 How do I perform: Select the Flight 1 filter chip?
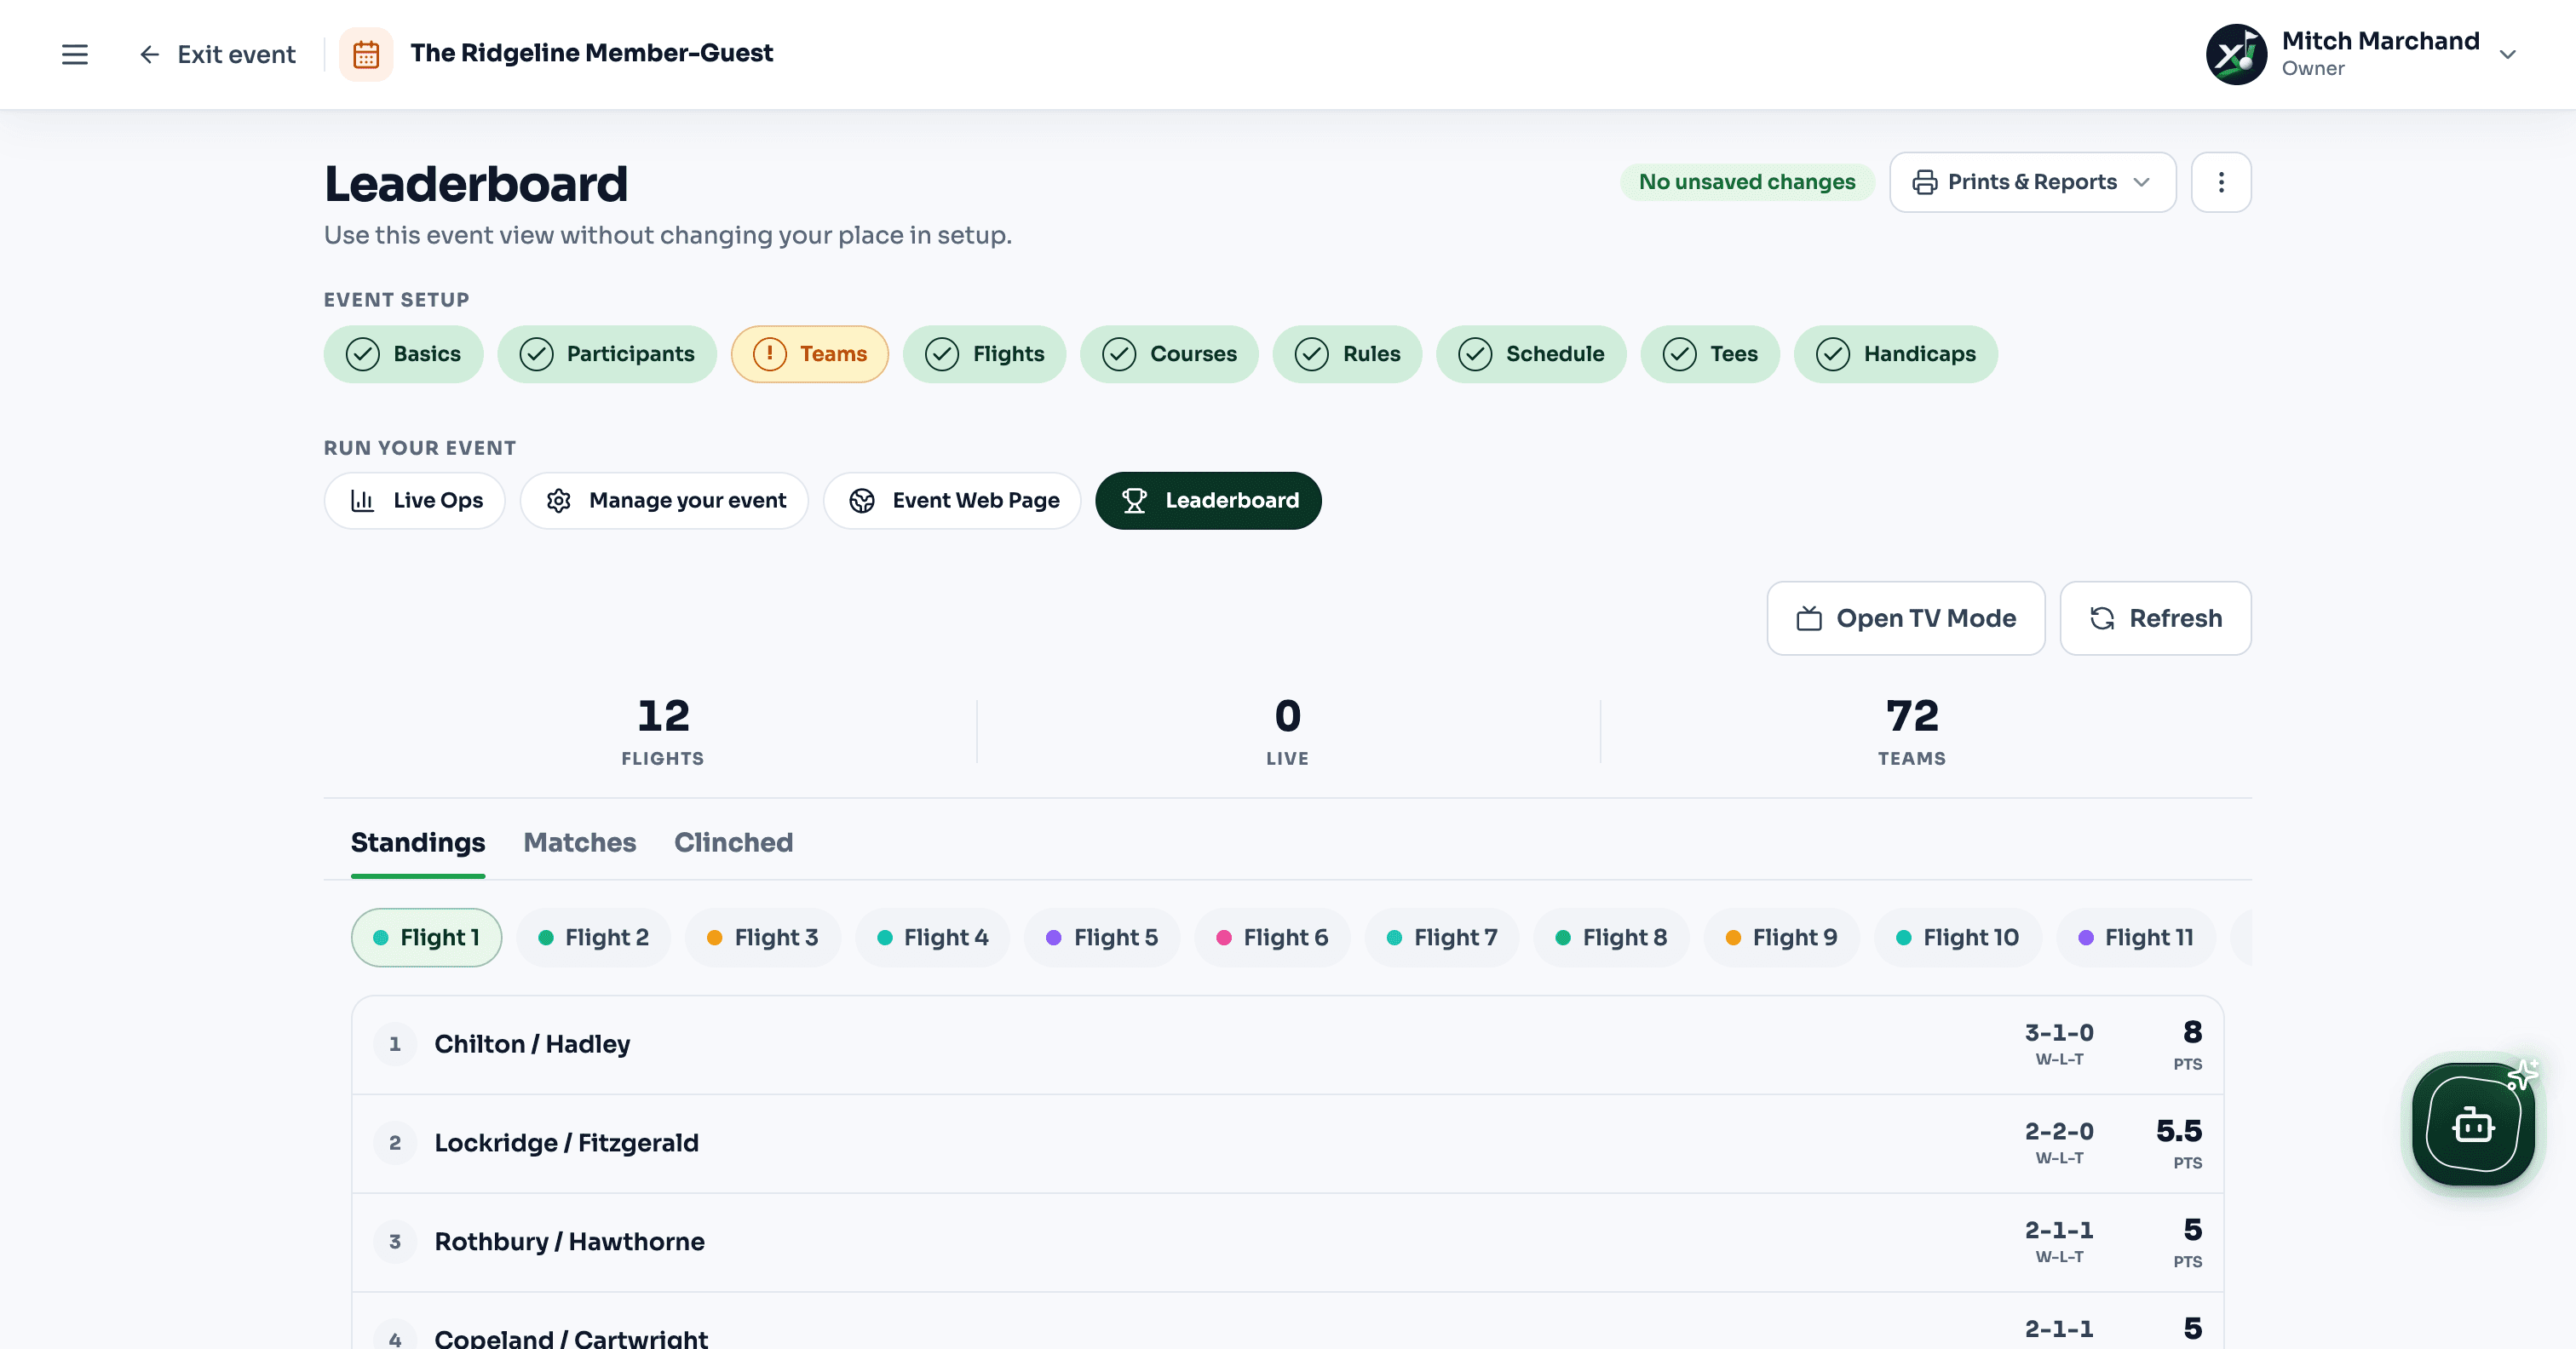[426, 938]
